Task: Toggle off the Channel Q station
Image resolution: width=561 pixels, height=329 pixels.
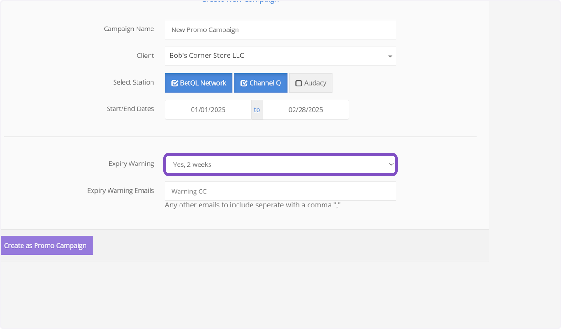Action: point(261,83)
